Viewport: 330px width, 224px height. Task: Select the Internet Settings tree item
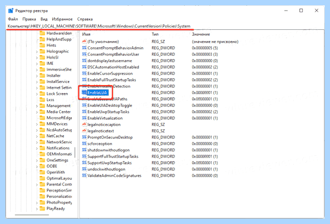point(59,88)
